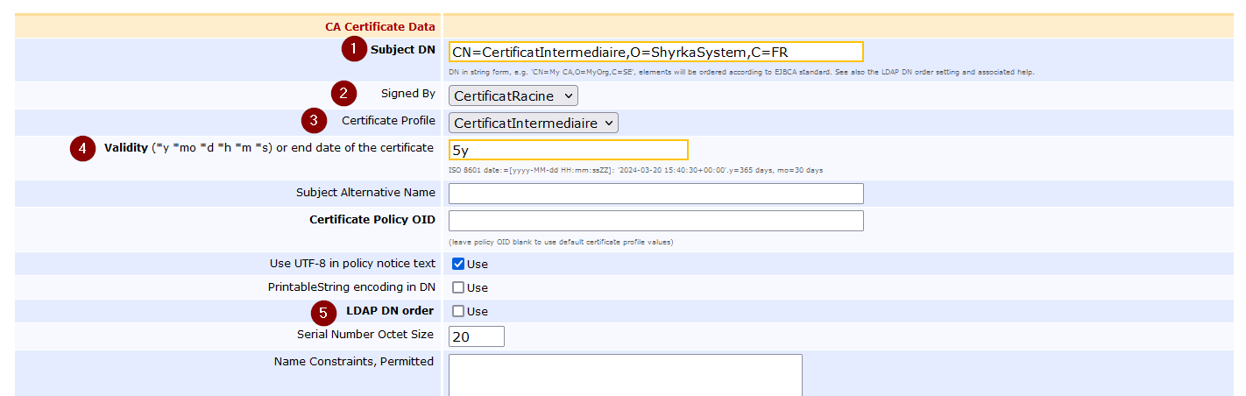Enable PrintableString encoding in DN checkbox
Viewport: 1246px width, 396px height.
458,287
